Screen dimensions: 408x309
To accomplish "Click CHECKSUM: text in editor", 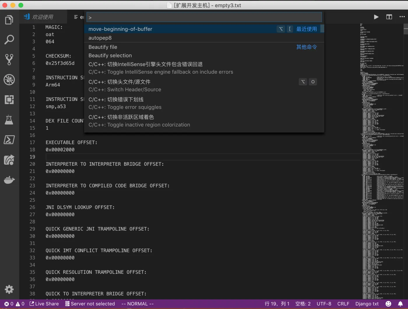I will (58, 56).
